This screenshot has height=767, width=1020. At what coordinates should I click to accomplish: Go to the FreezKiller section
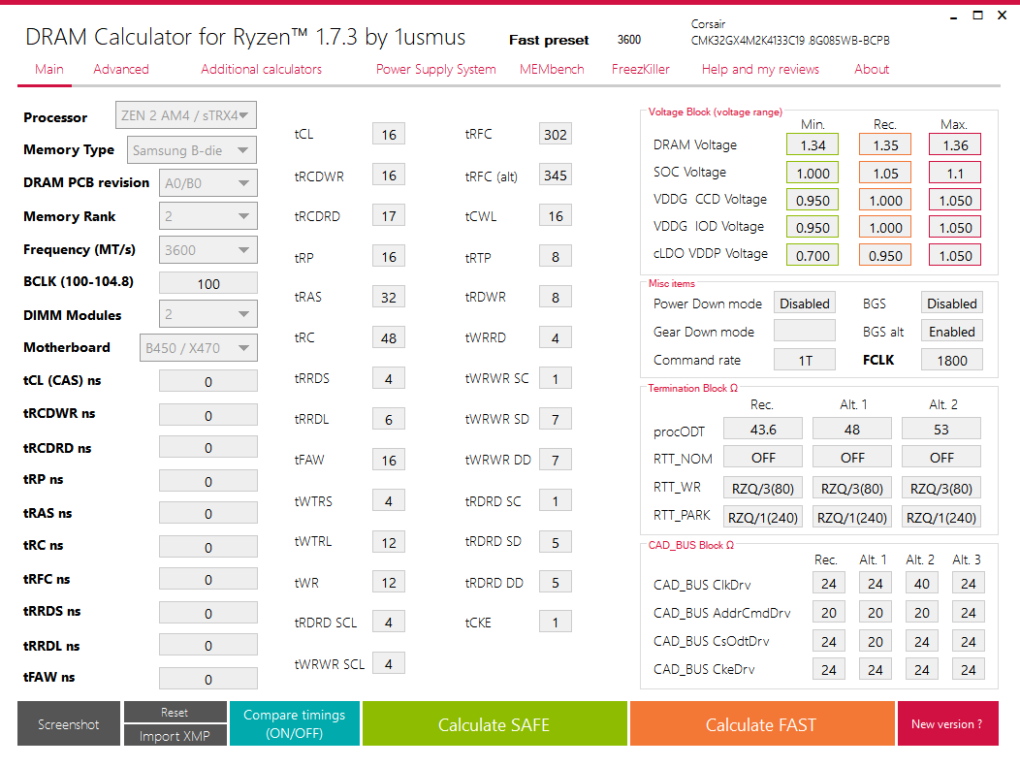tap(641, 69)
